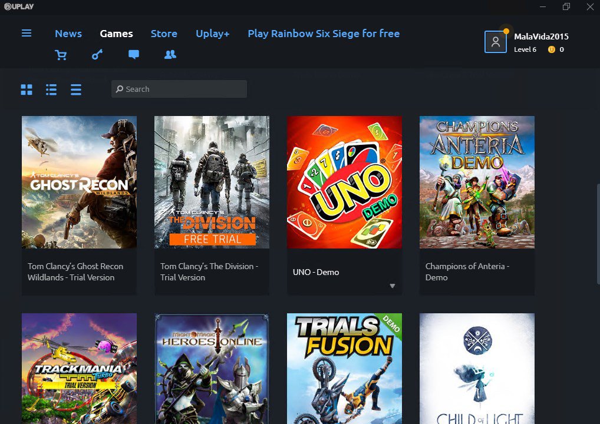
Task: Open Might & Magic Heroes Online cover
Action: tap(212, 369)
